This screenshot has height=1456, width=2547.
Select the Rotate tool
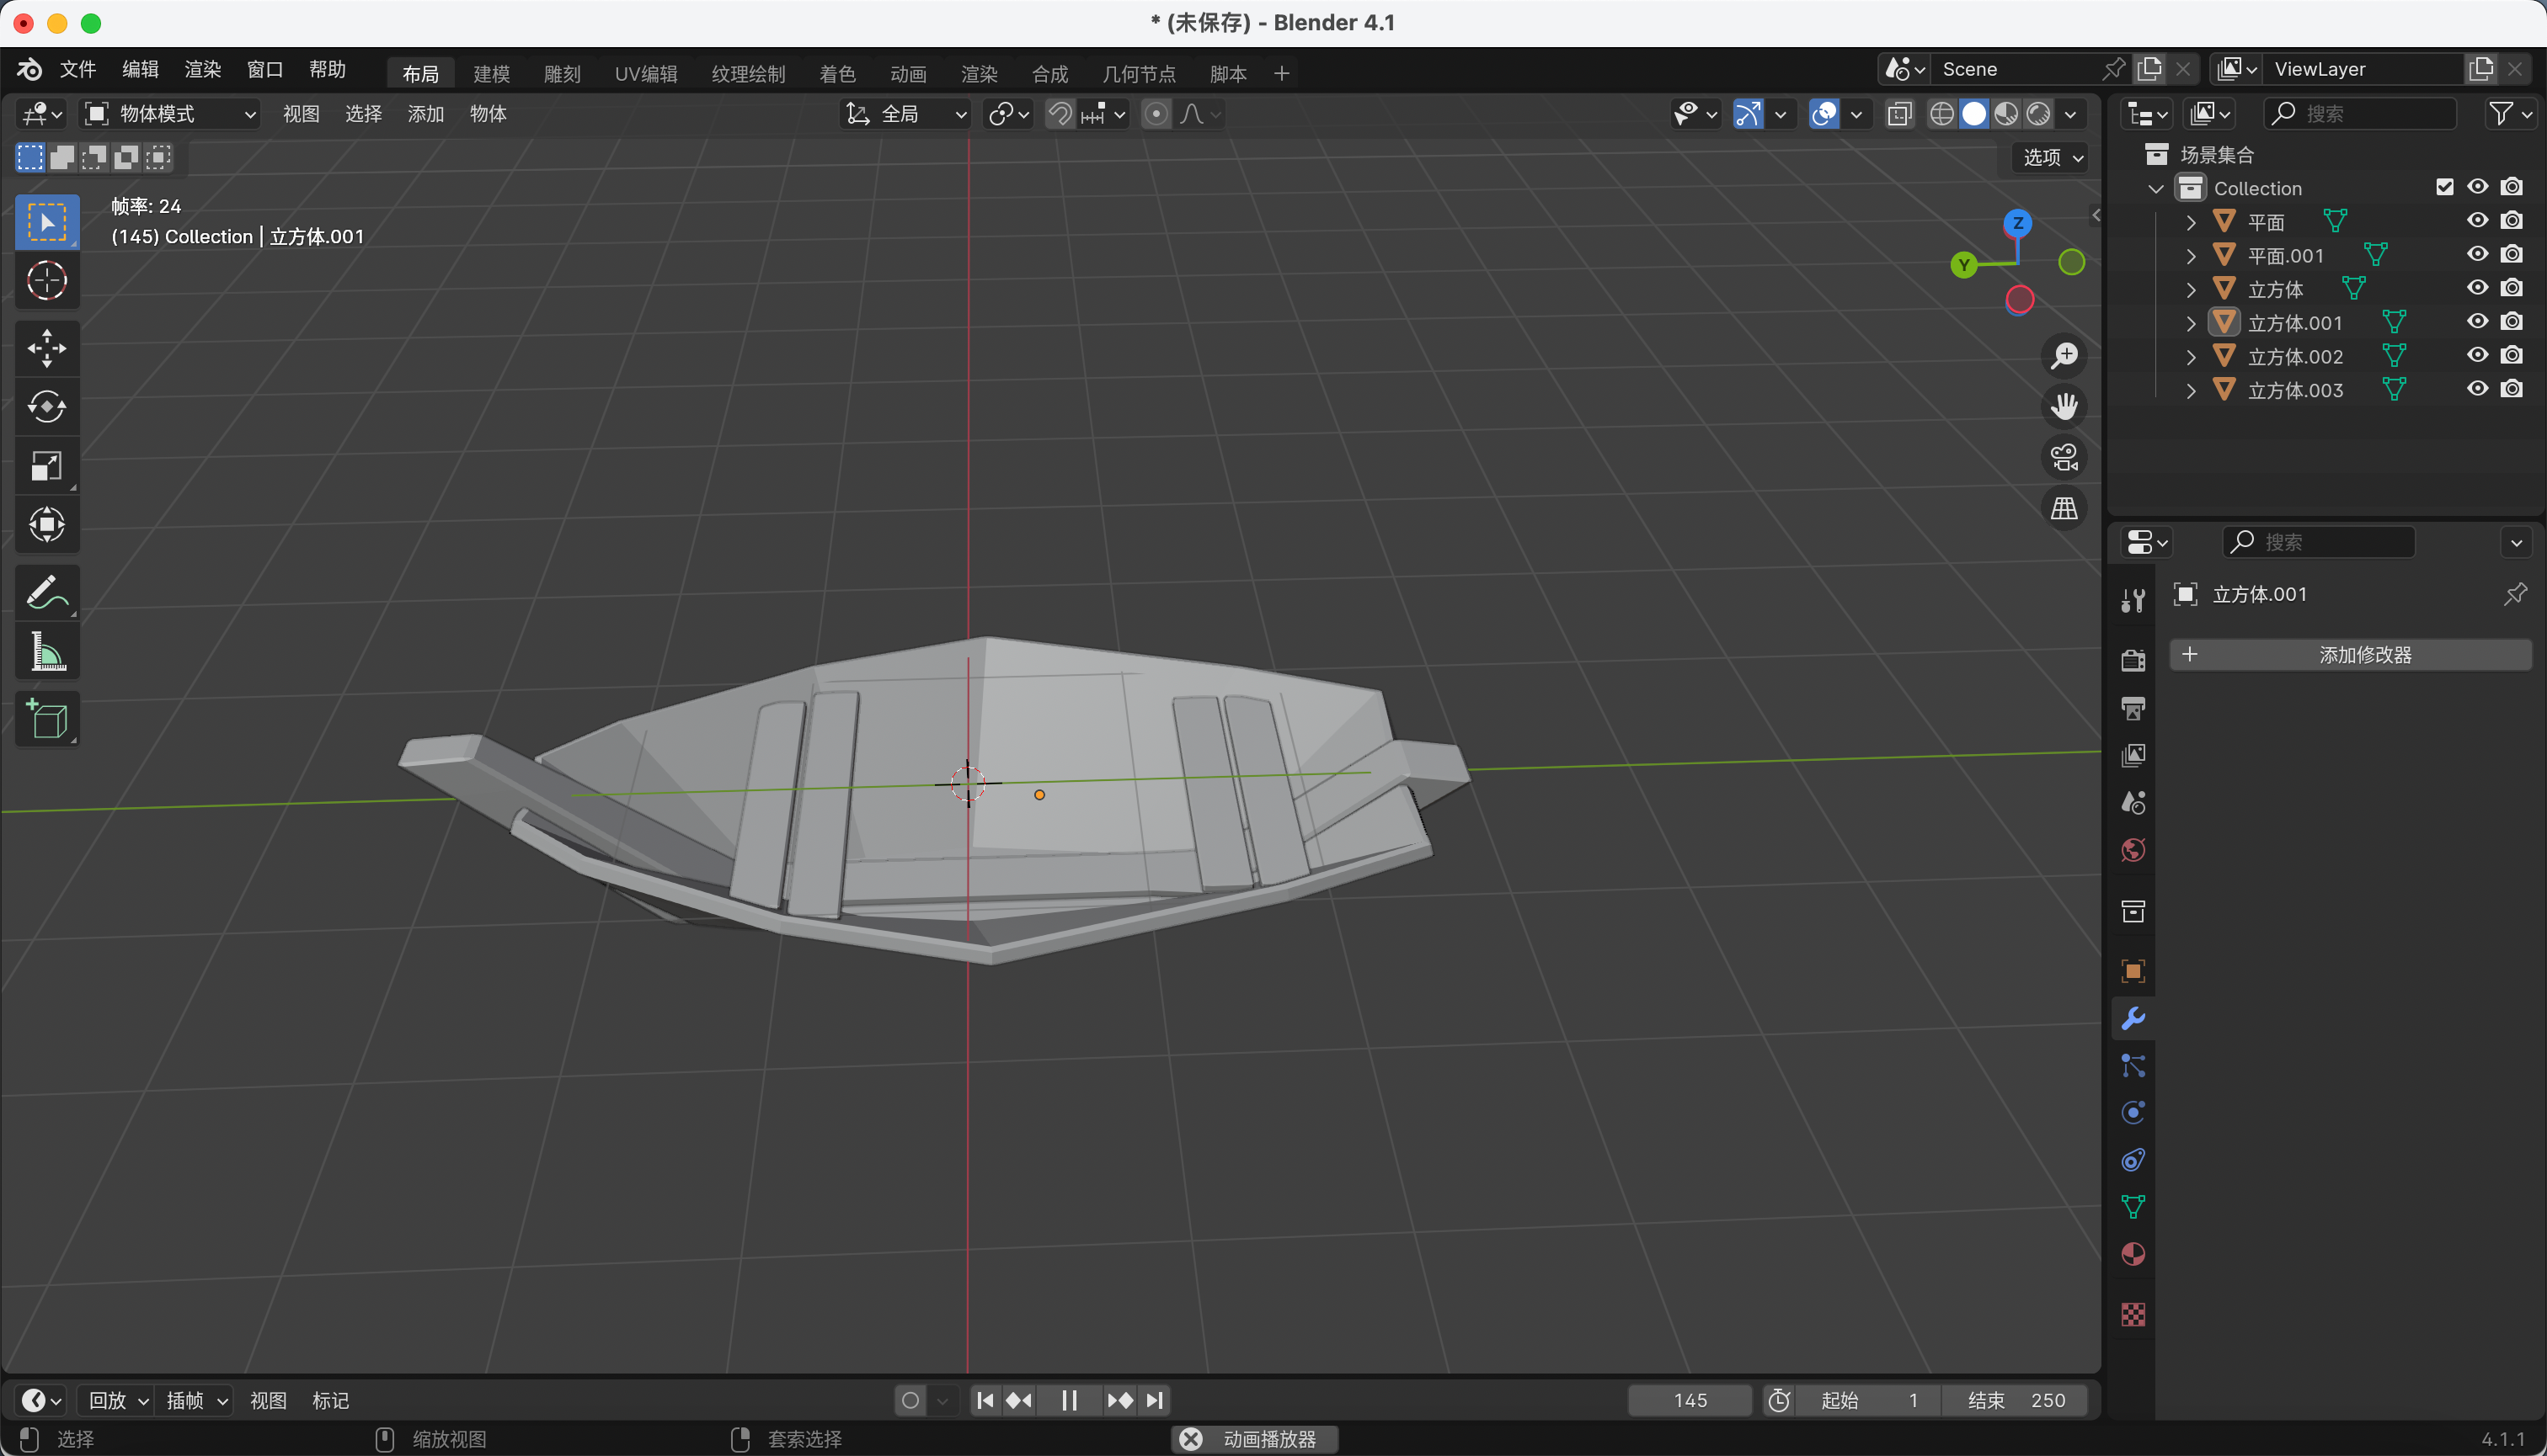47,407
